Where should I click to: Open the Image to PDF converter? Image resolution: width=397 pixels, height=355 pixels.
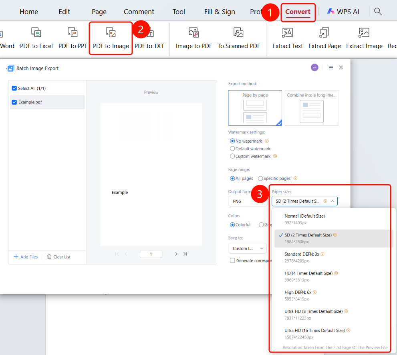tap(193, 38)
